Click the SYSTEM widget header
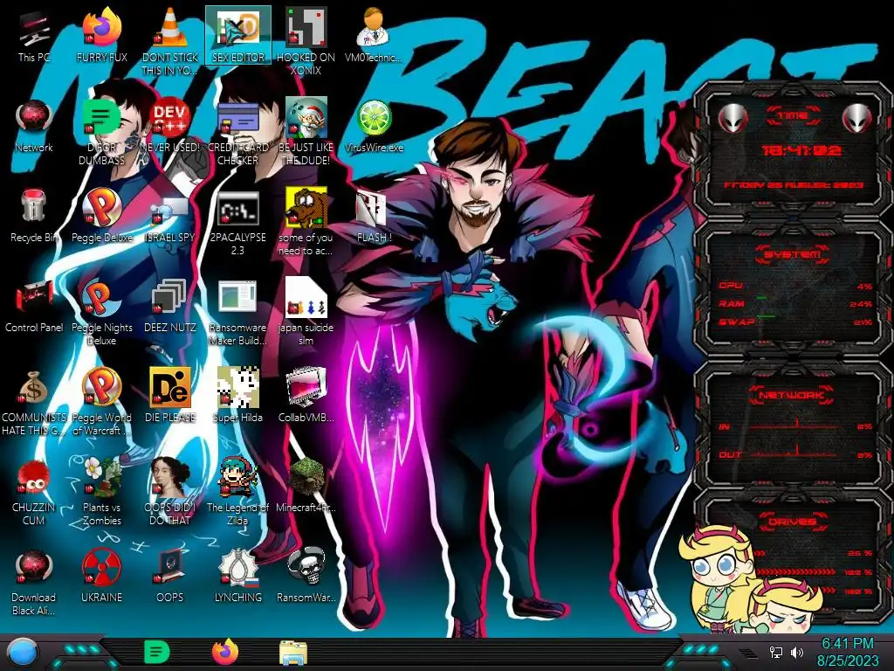This screenshot has height=671, width=894. (793, 254)
